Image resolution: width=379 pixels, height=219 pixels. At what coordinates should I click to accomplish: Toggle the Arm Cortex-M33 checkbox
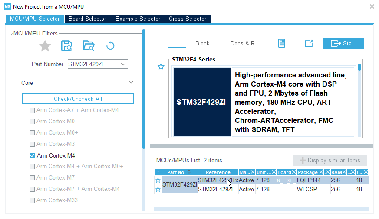tap(32, 200)
